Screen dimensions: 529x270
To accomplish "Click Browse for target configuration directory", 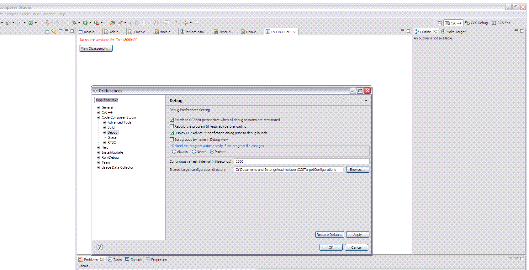I will (357, 169).
